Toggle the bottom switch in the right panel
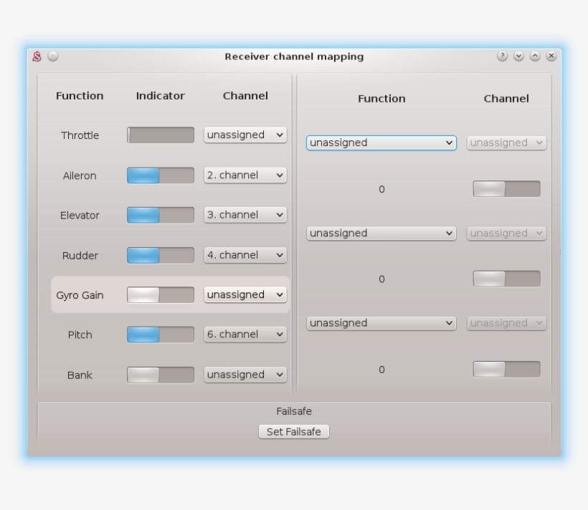Image resolution: width=588 pixels, height=510 pixels. tap(506, 370)
